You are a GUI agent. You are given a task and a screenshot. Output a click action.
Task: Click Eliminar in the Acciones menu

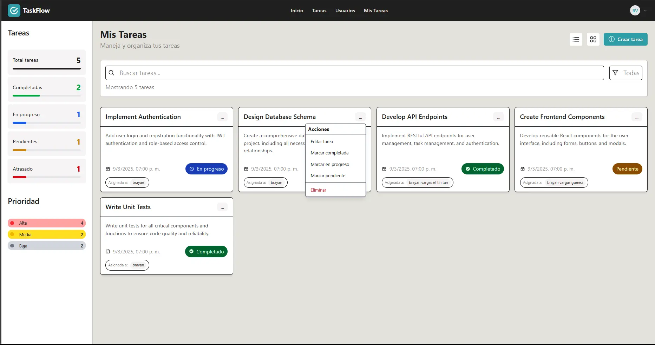pos(335,190)
